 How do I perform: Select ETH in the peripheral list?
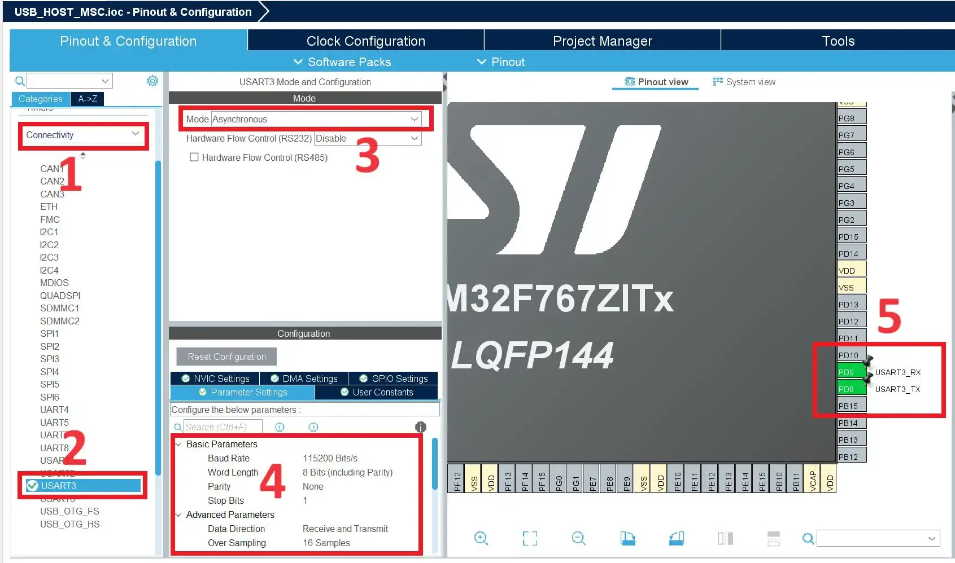click(49, 206)
